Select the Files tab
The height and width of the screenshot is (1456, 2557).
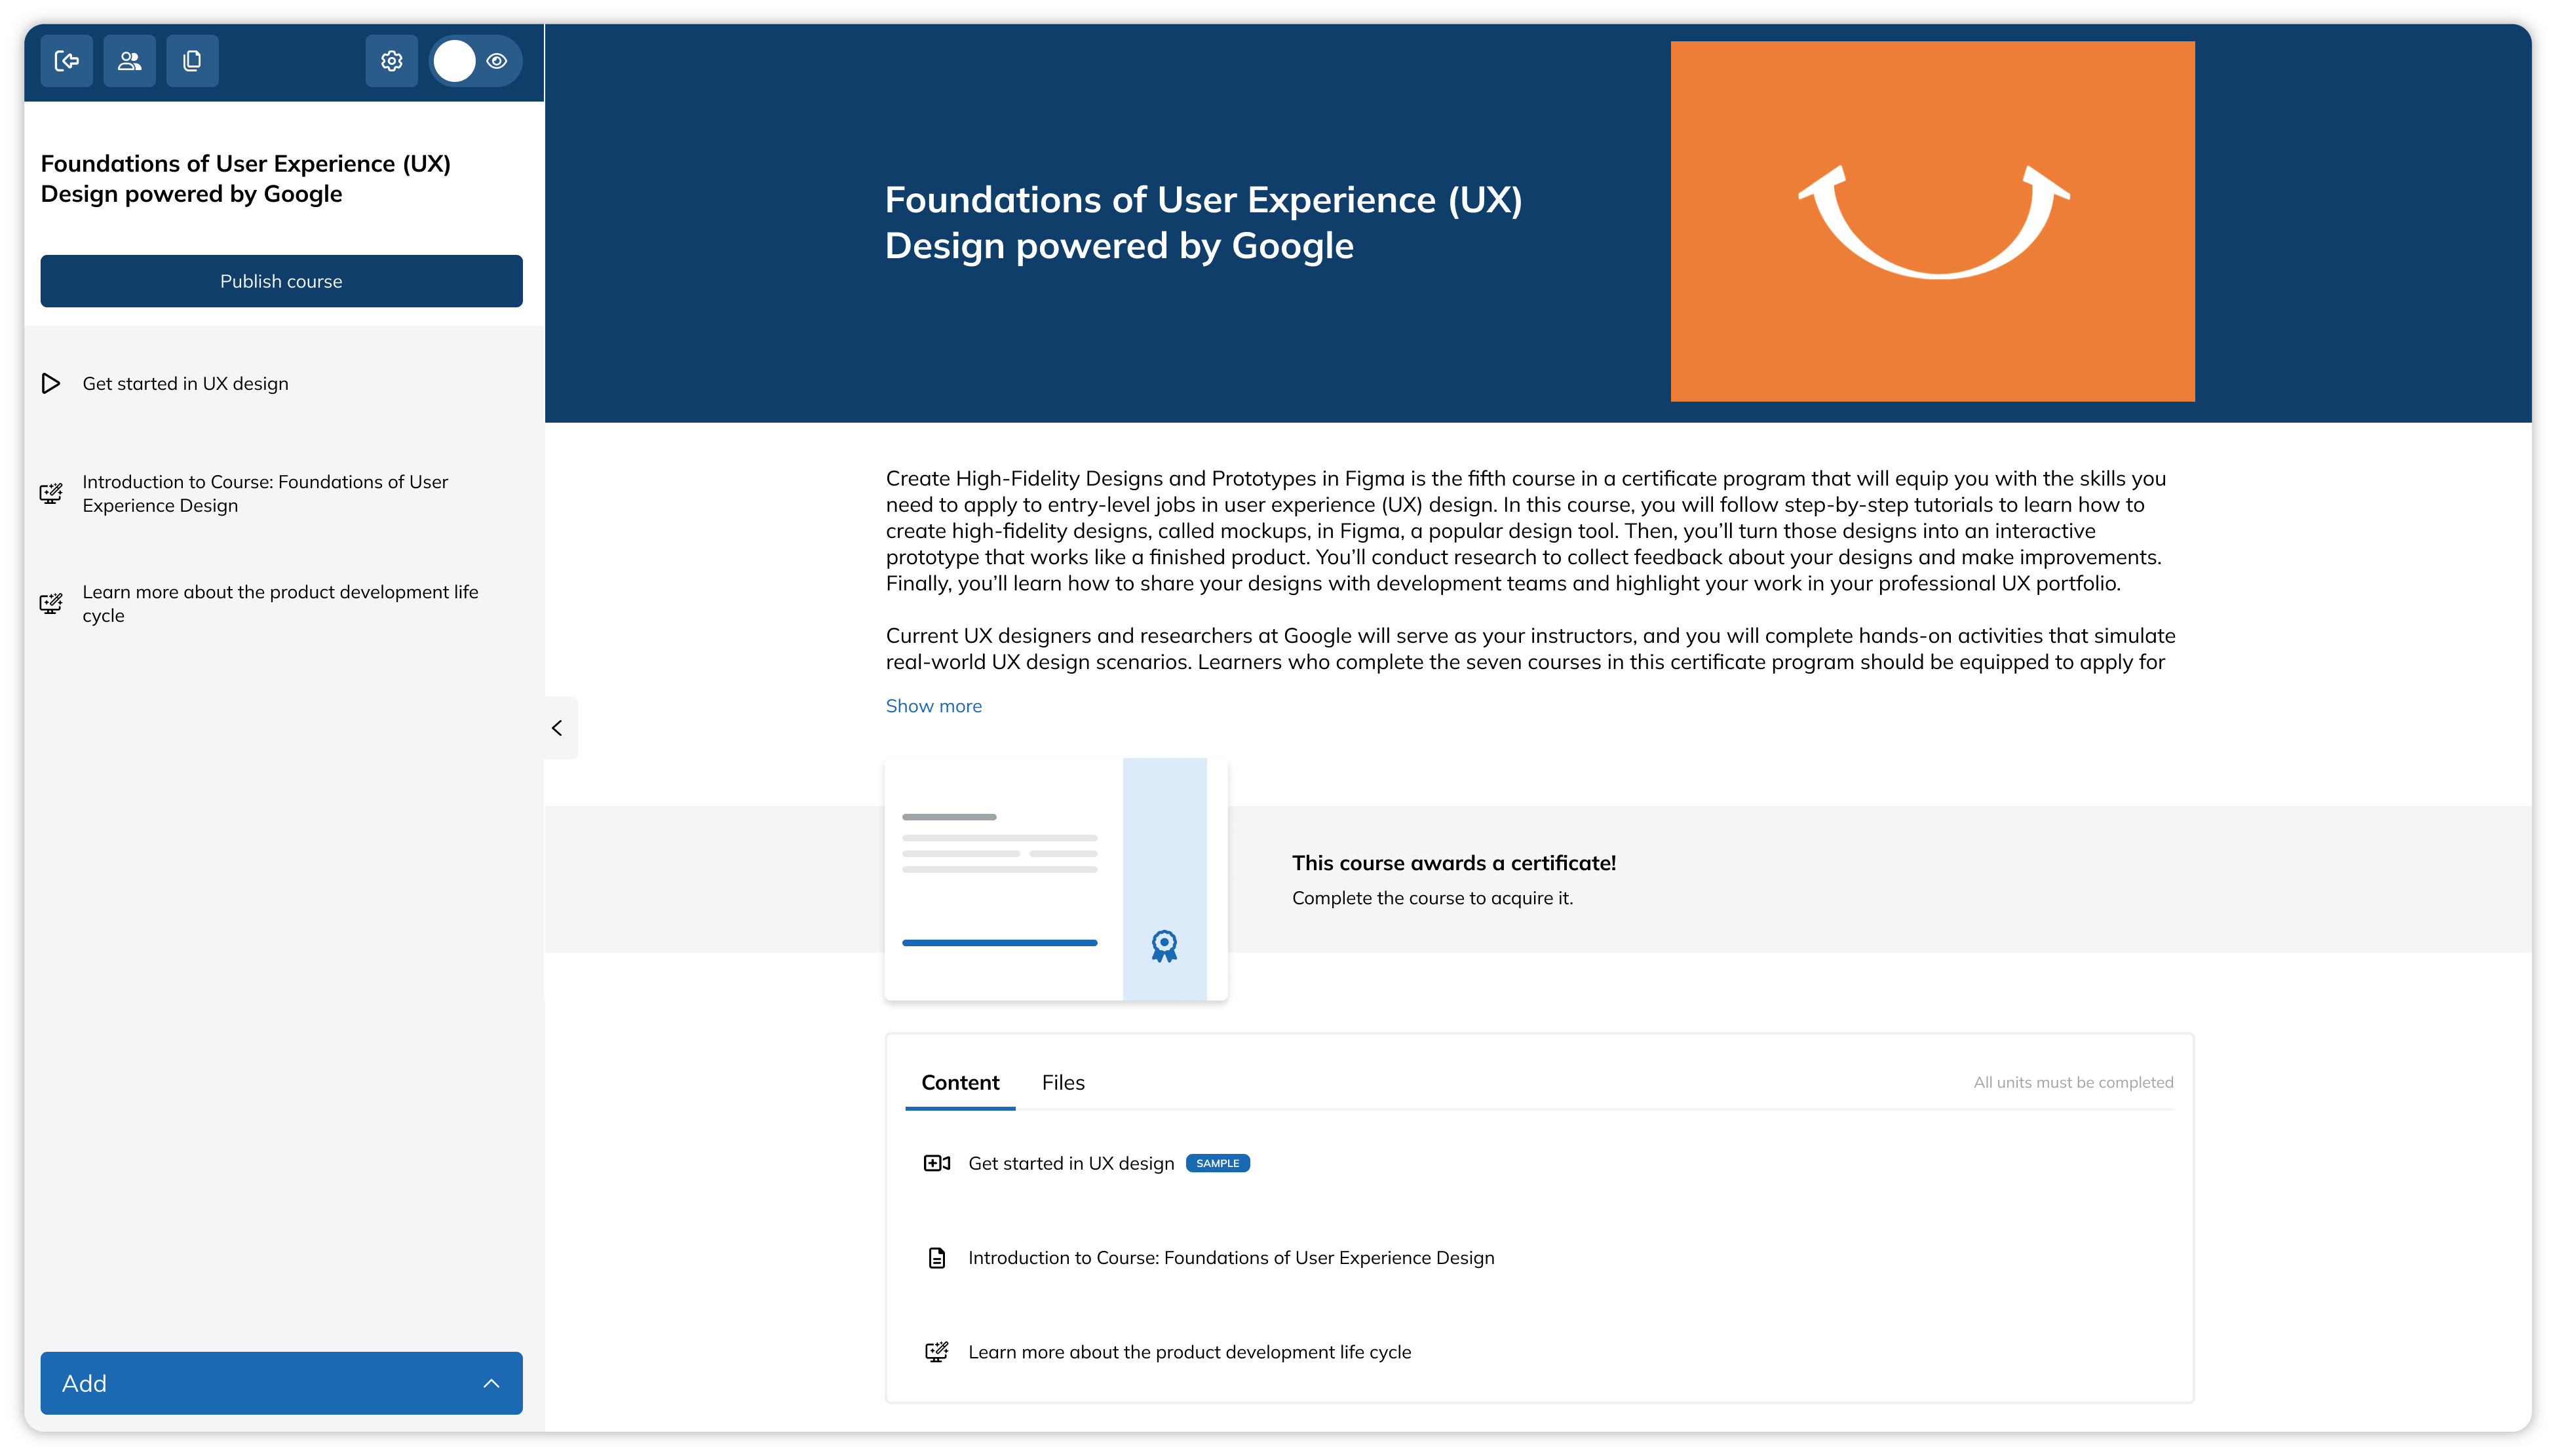pyautogui.click(x=1062, y=1080)
